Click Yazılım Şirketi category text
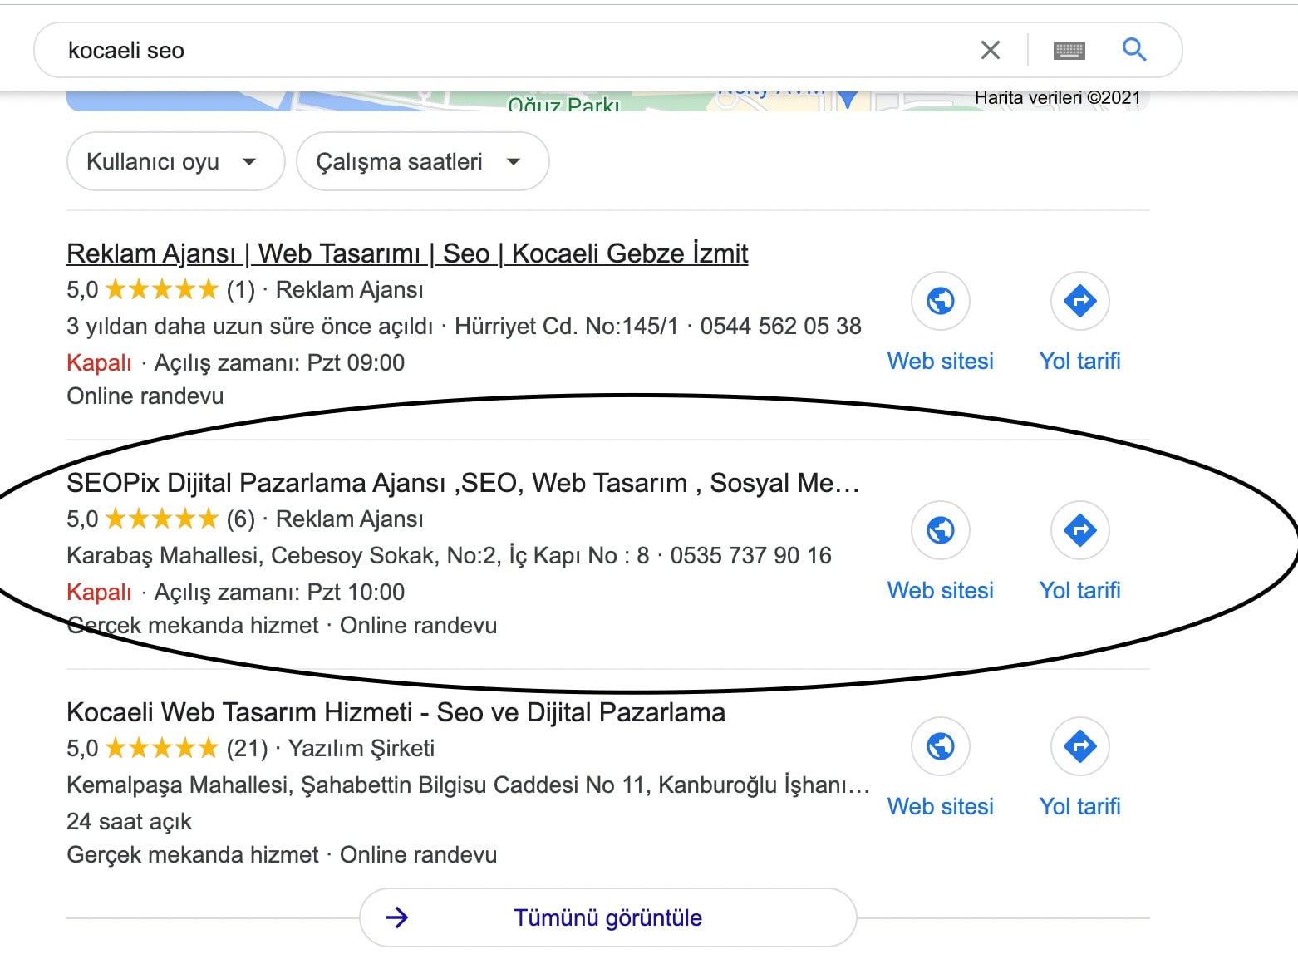Viewport: 1298px width, 974px height. [x=361, y=749]
